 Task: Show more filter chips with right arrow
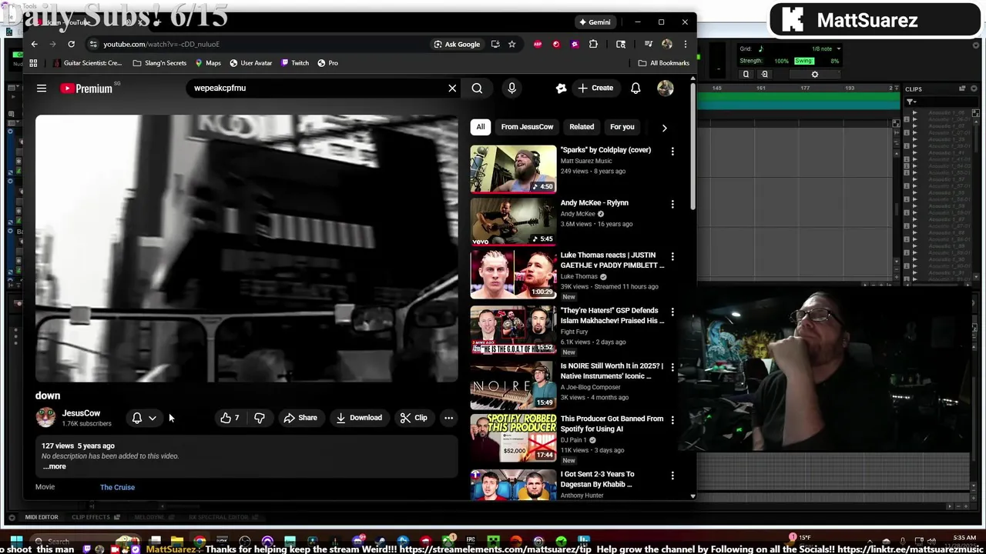[664, 128]
